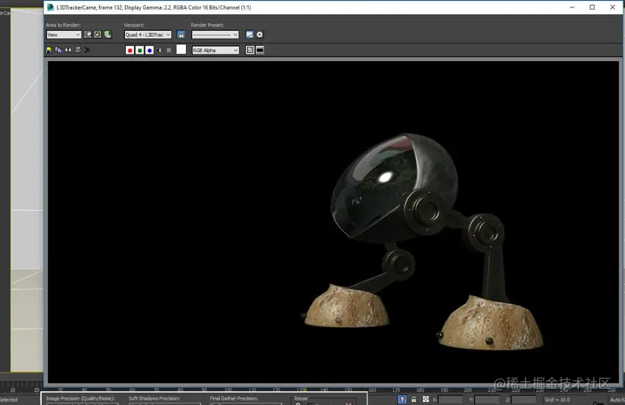Click the Toggle UI Overlays icon
Image resolution: width=625 pixels, height=405 pixels.
pyautogui.click(x=250, y=50)
